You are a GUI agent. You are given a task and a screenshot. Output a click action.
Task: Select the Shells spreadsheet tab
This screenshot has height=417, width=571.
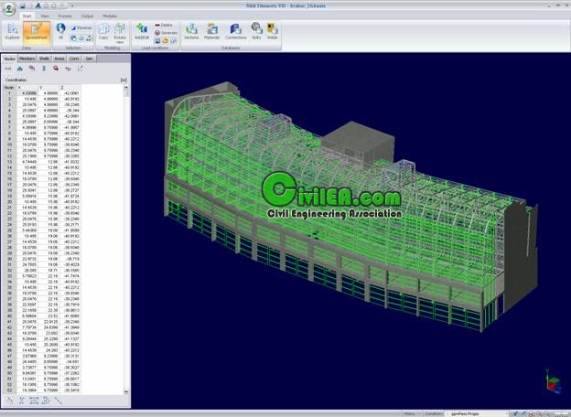[x=44, y=59]
